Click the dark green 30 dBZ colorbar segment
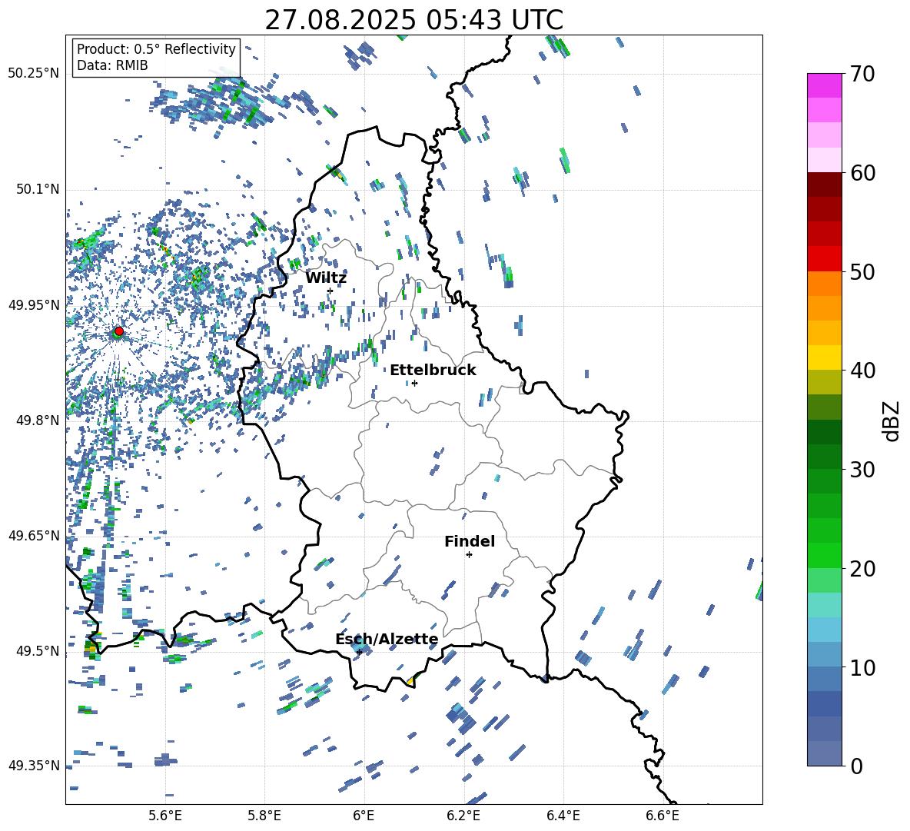This screenshot has width=910, height=831. (x=824, y=456)
